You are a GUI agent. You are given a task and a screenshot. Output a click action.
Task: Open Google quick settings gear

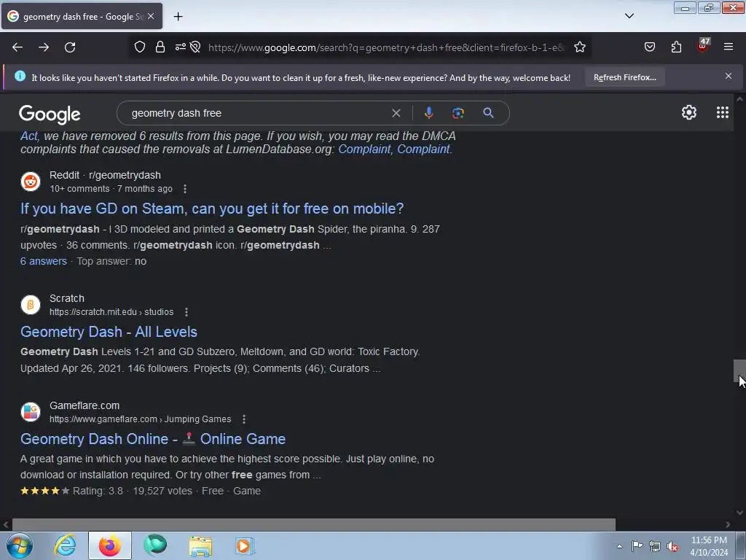tap(689, 113)
